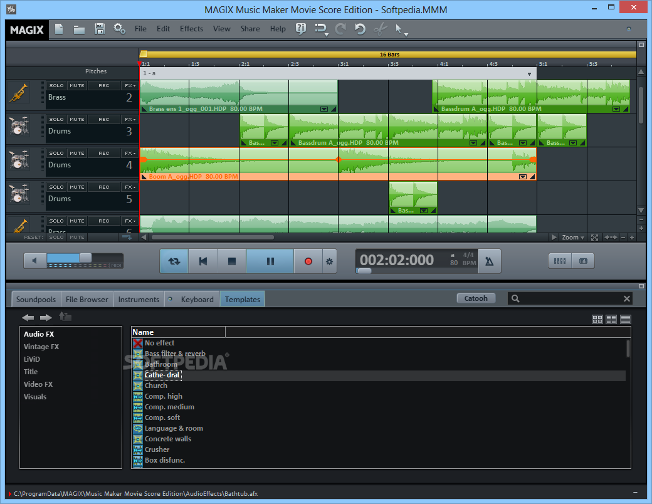
Task: Click the drum kit icon on track 3
Action: coord(19,126)
